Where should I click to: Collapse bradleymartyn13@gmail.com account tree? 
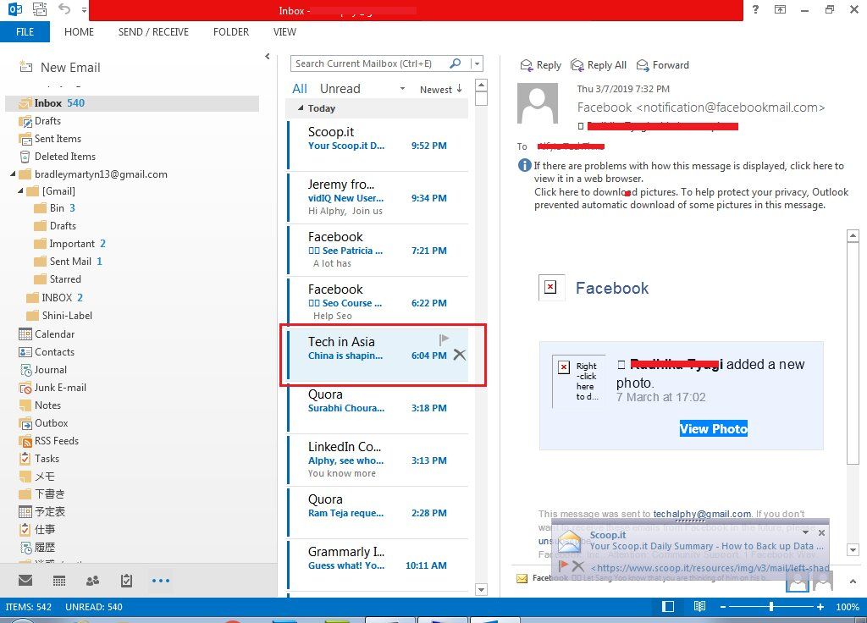tap(13, 174)
